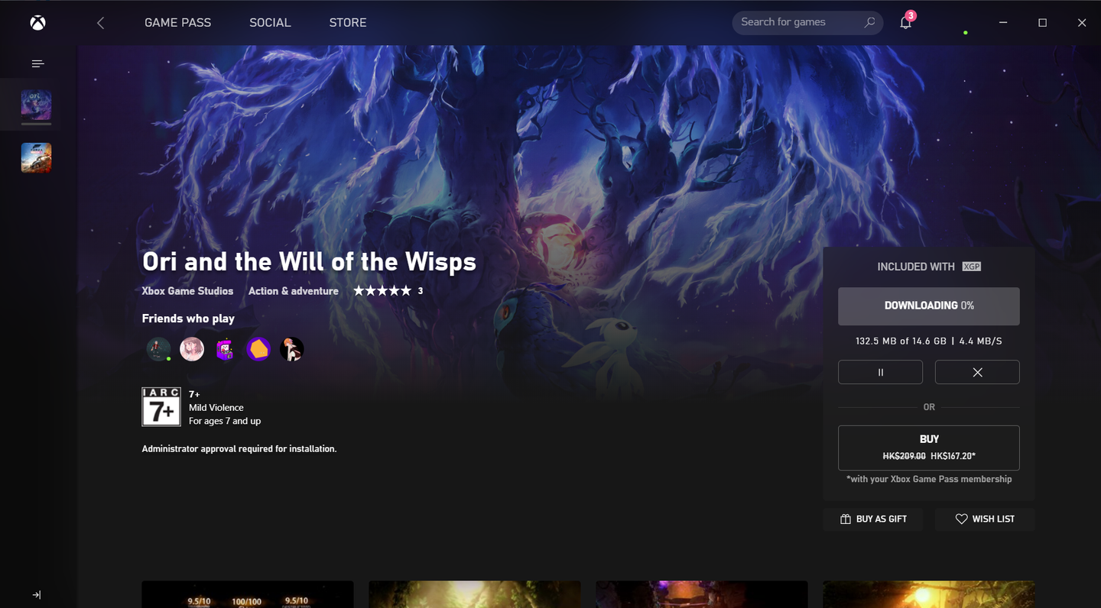
Task: Close the Xbox app window
Action: click(x=1082, y=23)
